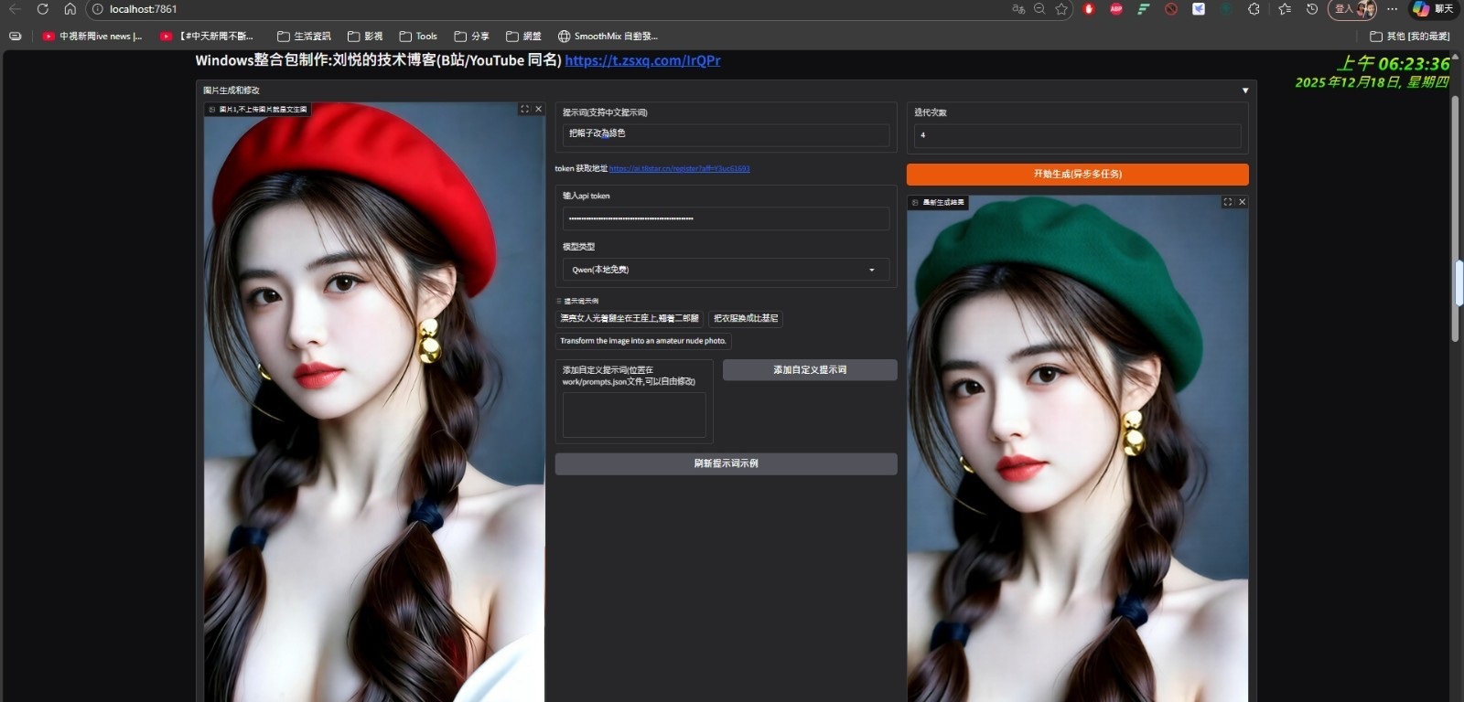Open the Tools bookmarks folder
Viewport: 1464px width, 702px height.
pos(418,37)
